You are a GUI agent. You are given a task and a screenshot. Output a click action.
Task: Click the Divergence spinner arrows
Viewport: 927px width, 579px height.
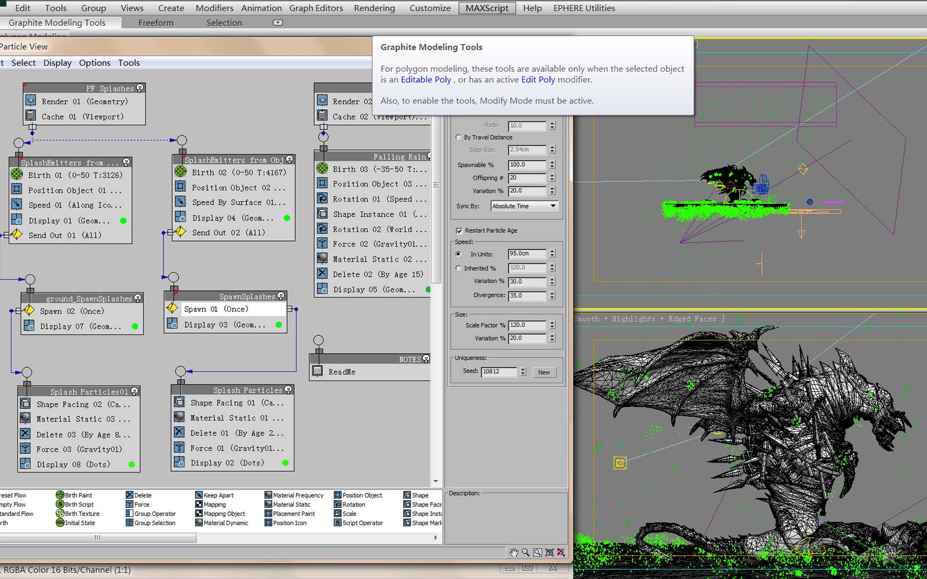tap(552, 296)
